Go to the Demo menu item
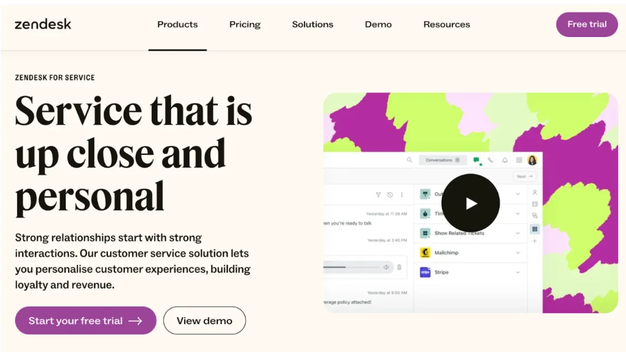 pos(378,24)
